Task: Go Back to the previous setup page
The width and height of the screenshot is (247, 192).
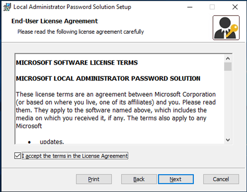Action: point(139,179)
